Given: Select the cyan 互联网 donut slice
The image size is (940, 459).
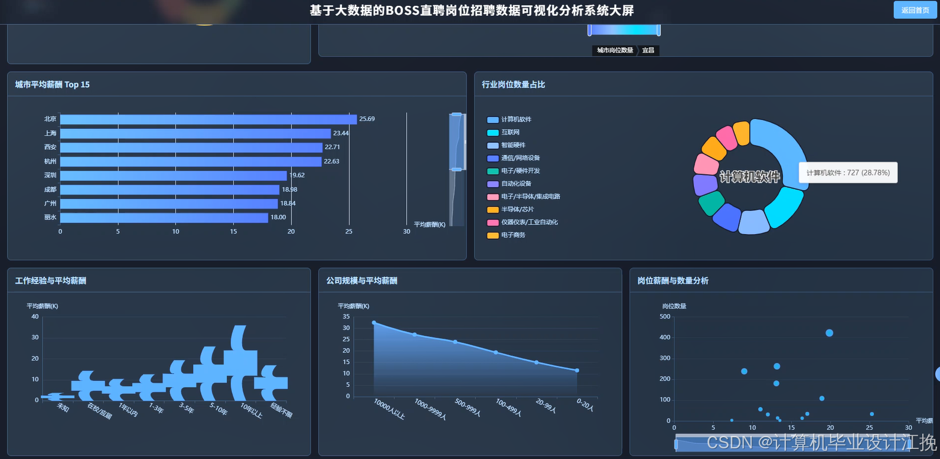Looking at the screenshot, I should [784, 208].
